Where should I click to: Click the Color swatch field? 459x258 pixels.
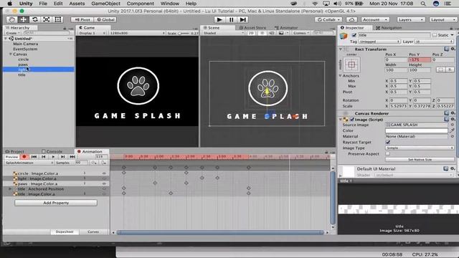[417, 130]
